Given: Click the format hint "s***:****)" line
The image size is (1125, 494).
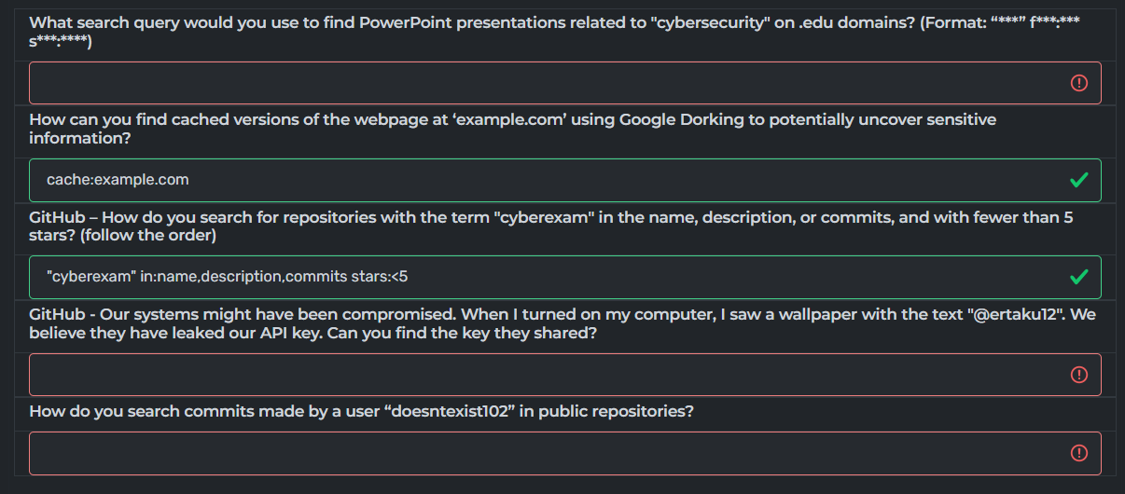Looking at the screenshot, I should click(x=61, y=42).
